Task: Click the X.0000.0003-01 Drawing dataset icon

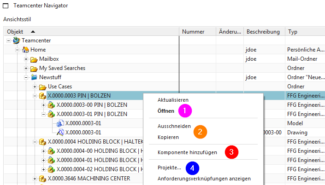Action: pyautogui.click(x=60, y=133)
